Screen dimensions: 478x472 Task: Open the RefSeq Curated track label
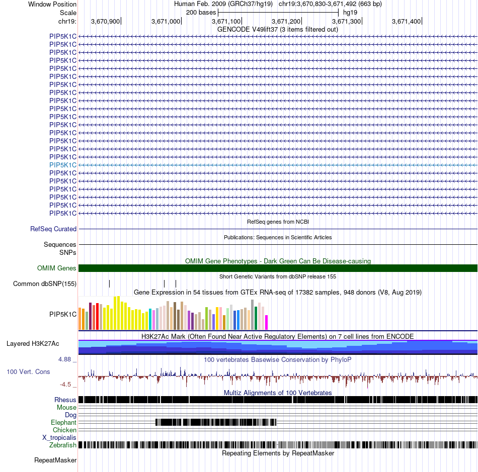pos(53,229)
